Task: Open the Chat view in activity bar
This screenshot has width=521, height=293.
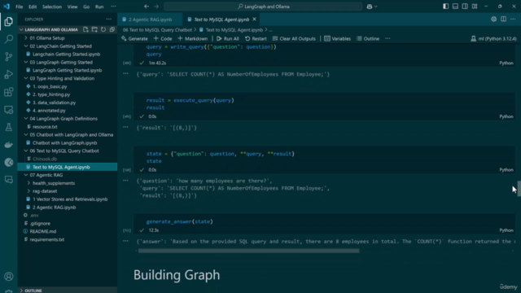Action: coord(9,180)
